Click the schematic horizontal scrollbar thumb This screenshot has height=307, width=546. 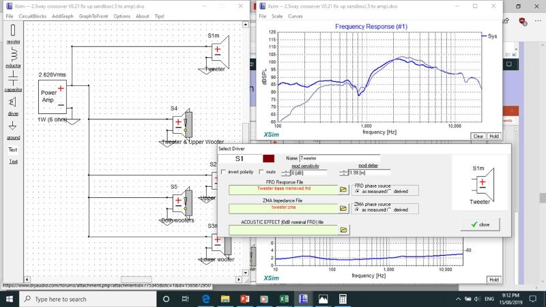[136, 280]
